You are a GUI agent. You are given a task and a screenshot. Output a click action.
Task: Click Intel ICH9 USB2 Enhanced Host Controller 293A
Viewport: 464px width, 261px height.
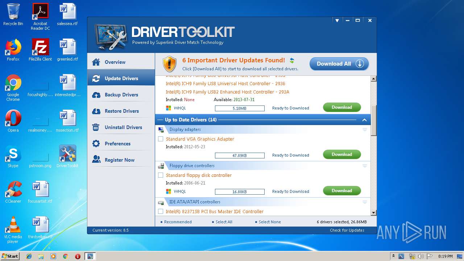tap(227, 92)
